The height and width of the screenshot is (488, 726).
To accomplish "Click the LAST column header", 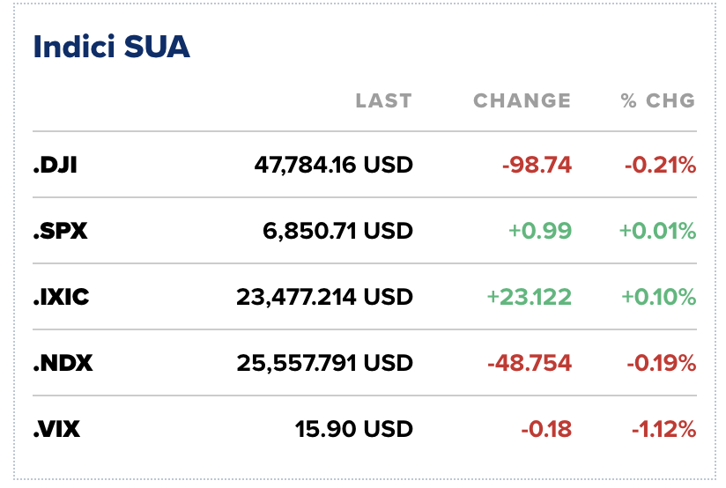I will click(x=383, y=100).
